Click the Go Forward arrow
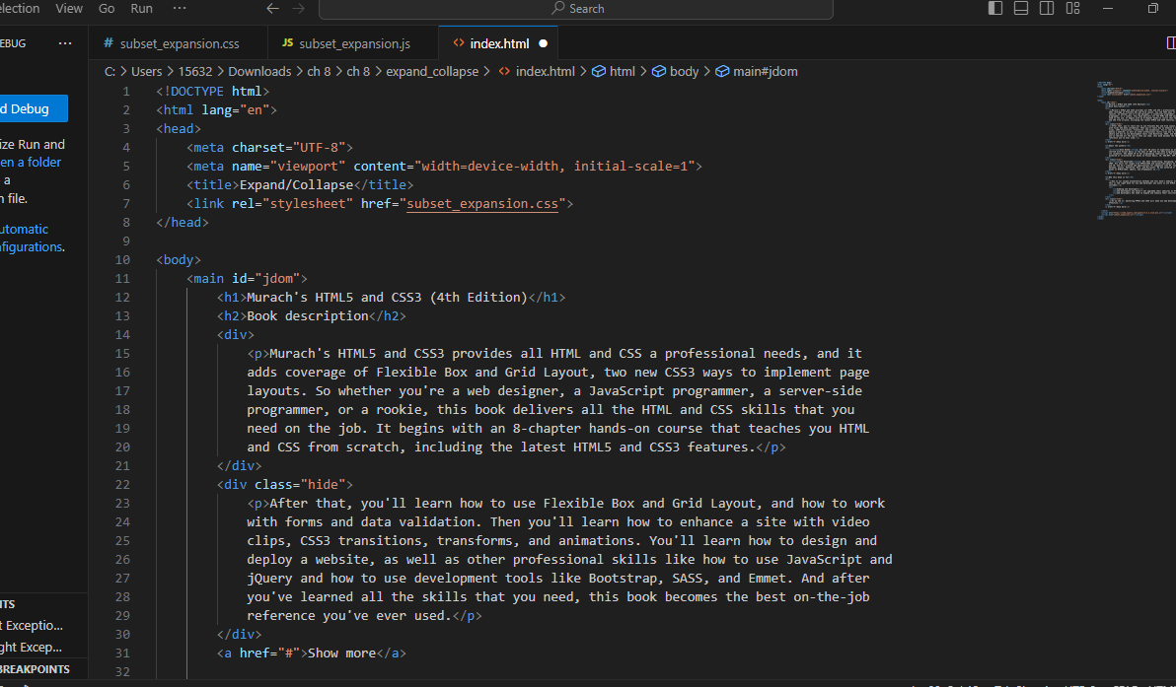Screen dimensions: 1176x687 pos(299,8)
